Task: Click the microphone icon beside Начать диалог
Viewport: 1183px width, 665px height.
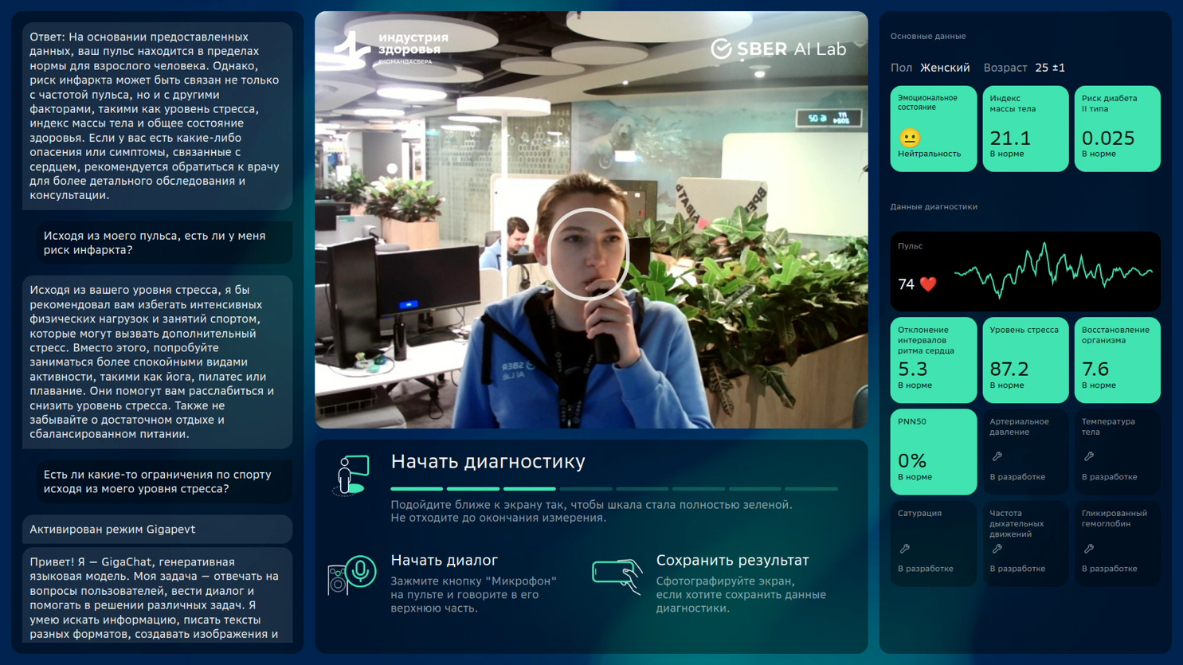Action: coord(351,575)
